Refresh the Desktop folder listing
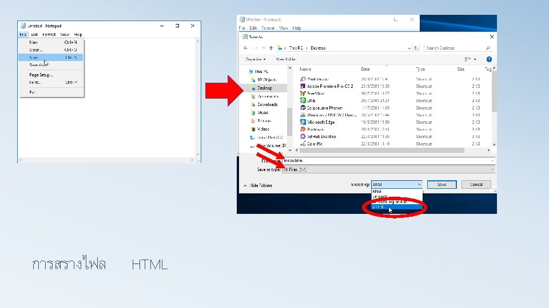 pyautogui.click(x=416, y=48)
